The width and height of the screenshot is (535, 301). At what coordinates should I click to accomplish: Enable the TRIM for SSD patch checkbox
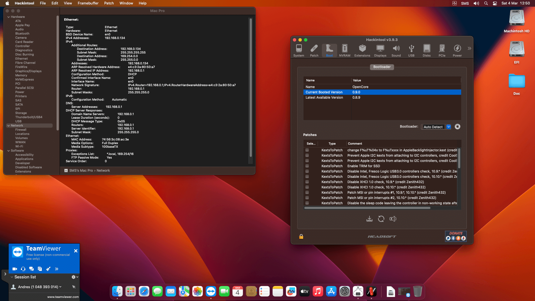pos(307,166)
